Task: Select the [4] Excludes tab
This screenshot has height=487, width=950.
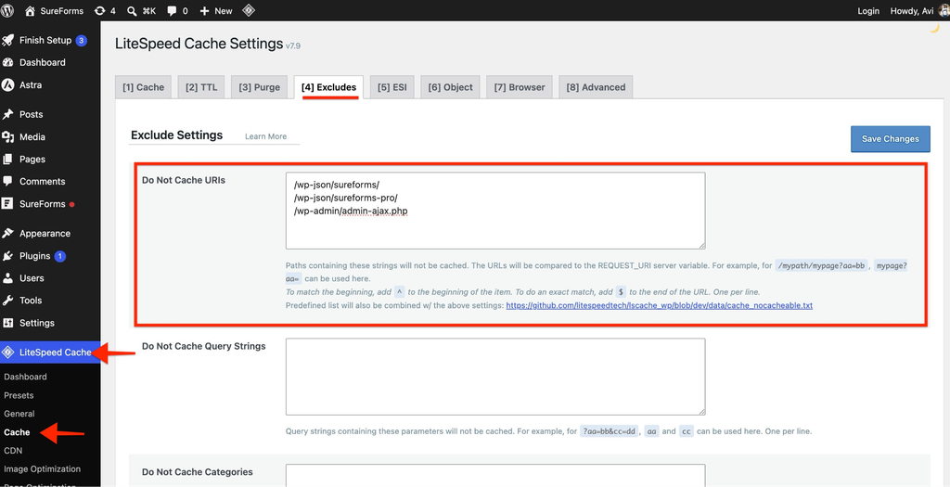Action: point(329,87)
